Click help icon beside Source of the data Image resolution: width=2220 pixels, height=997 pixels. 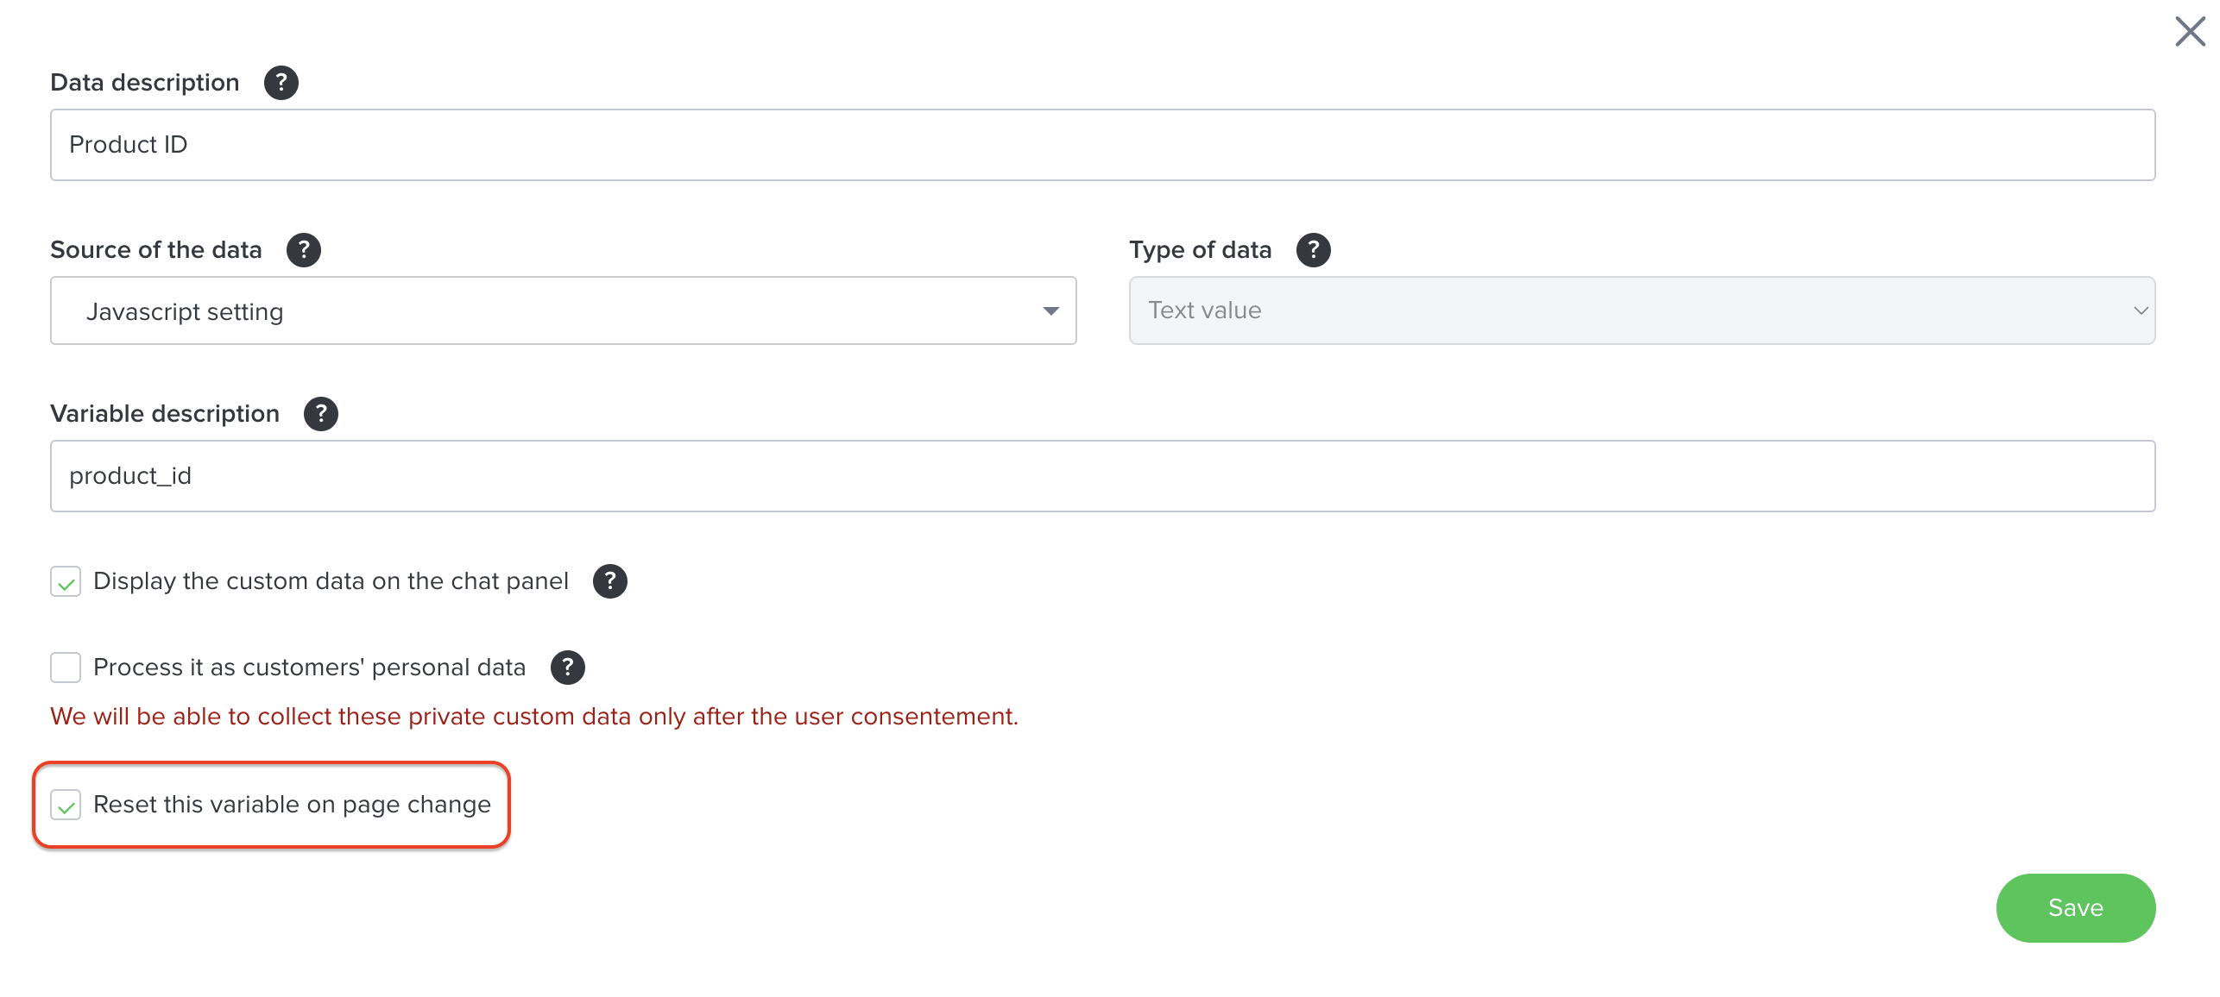(x=303, y=250)
